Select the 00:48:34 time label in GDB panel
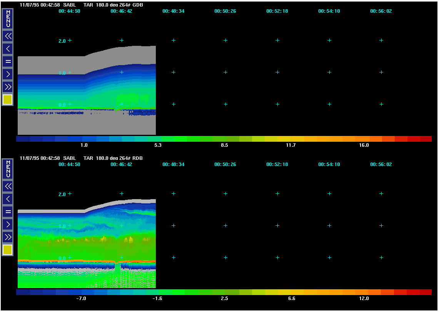This screenshot has height=312, width=439. [173, 11]
